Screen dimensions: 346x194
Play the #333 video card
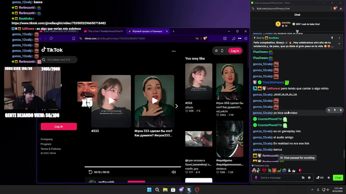111,101
